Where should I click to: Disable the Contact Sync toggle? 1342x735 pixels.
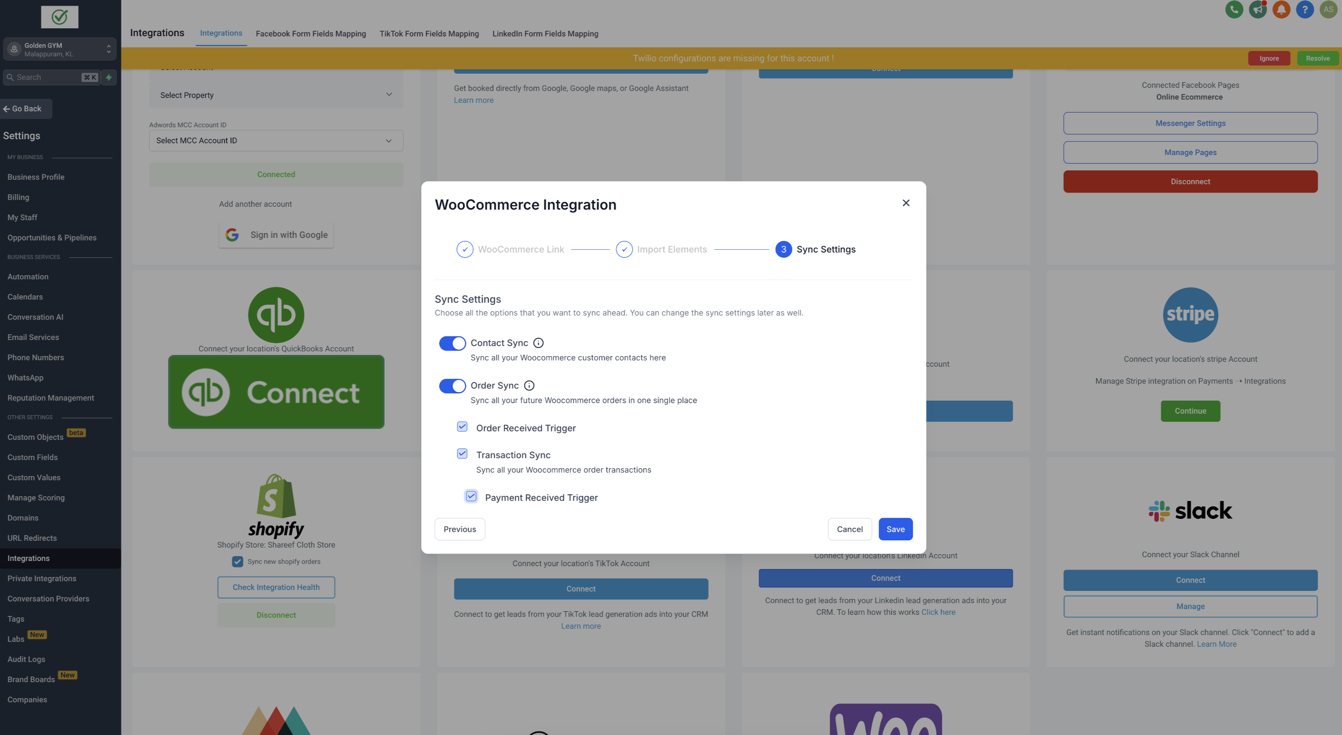point(452,343)
